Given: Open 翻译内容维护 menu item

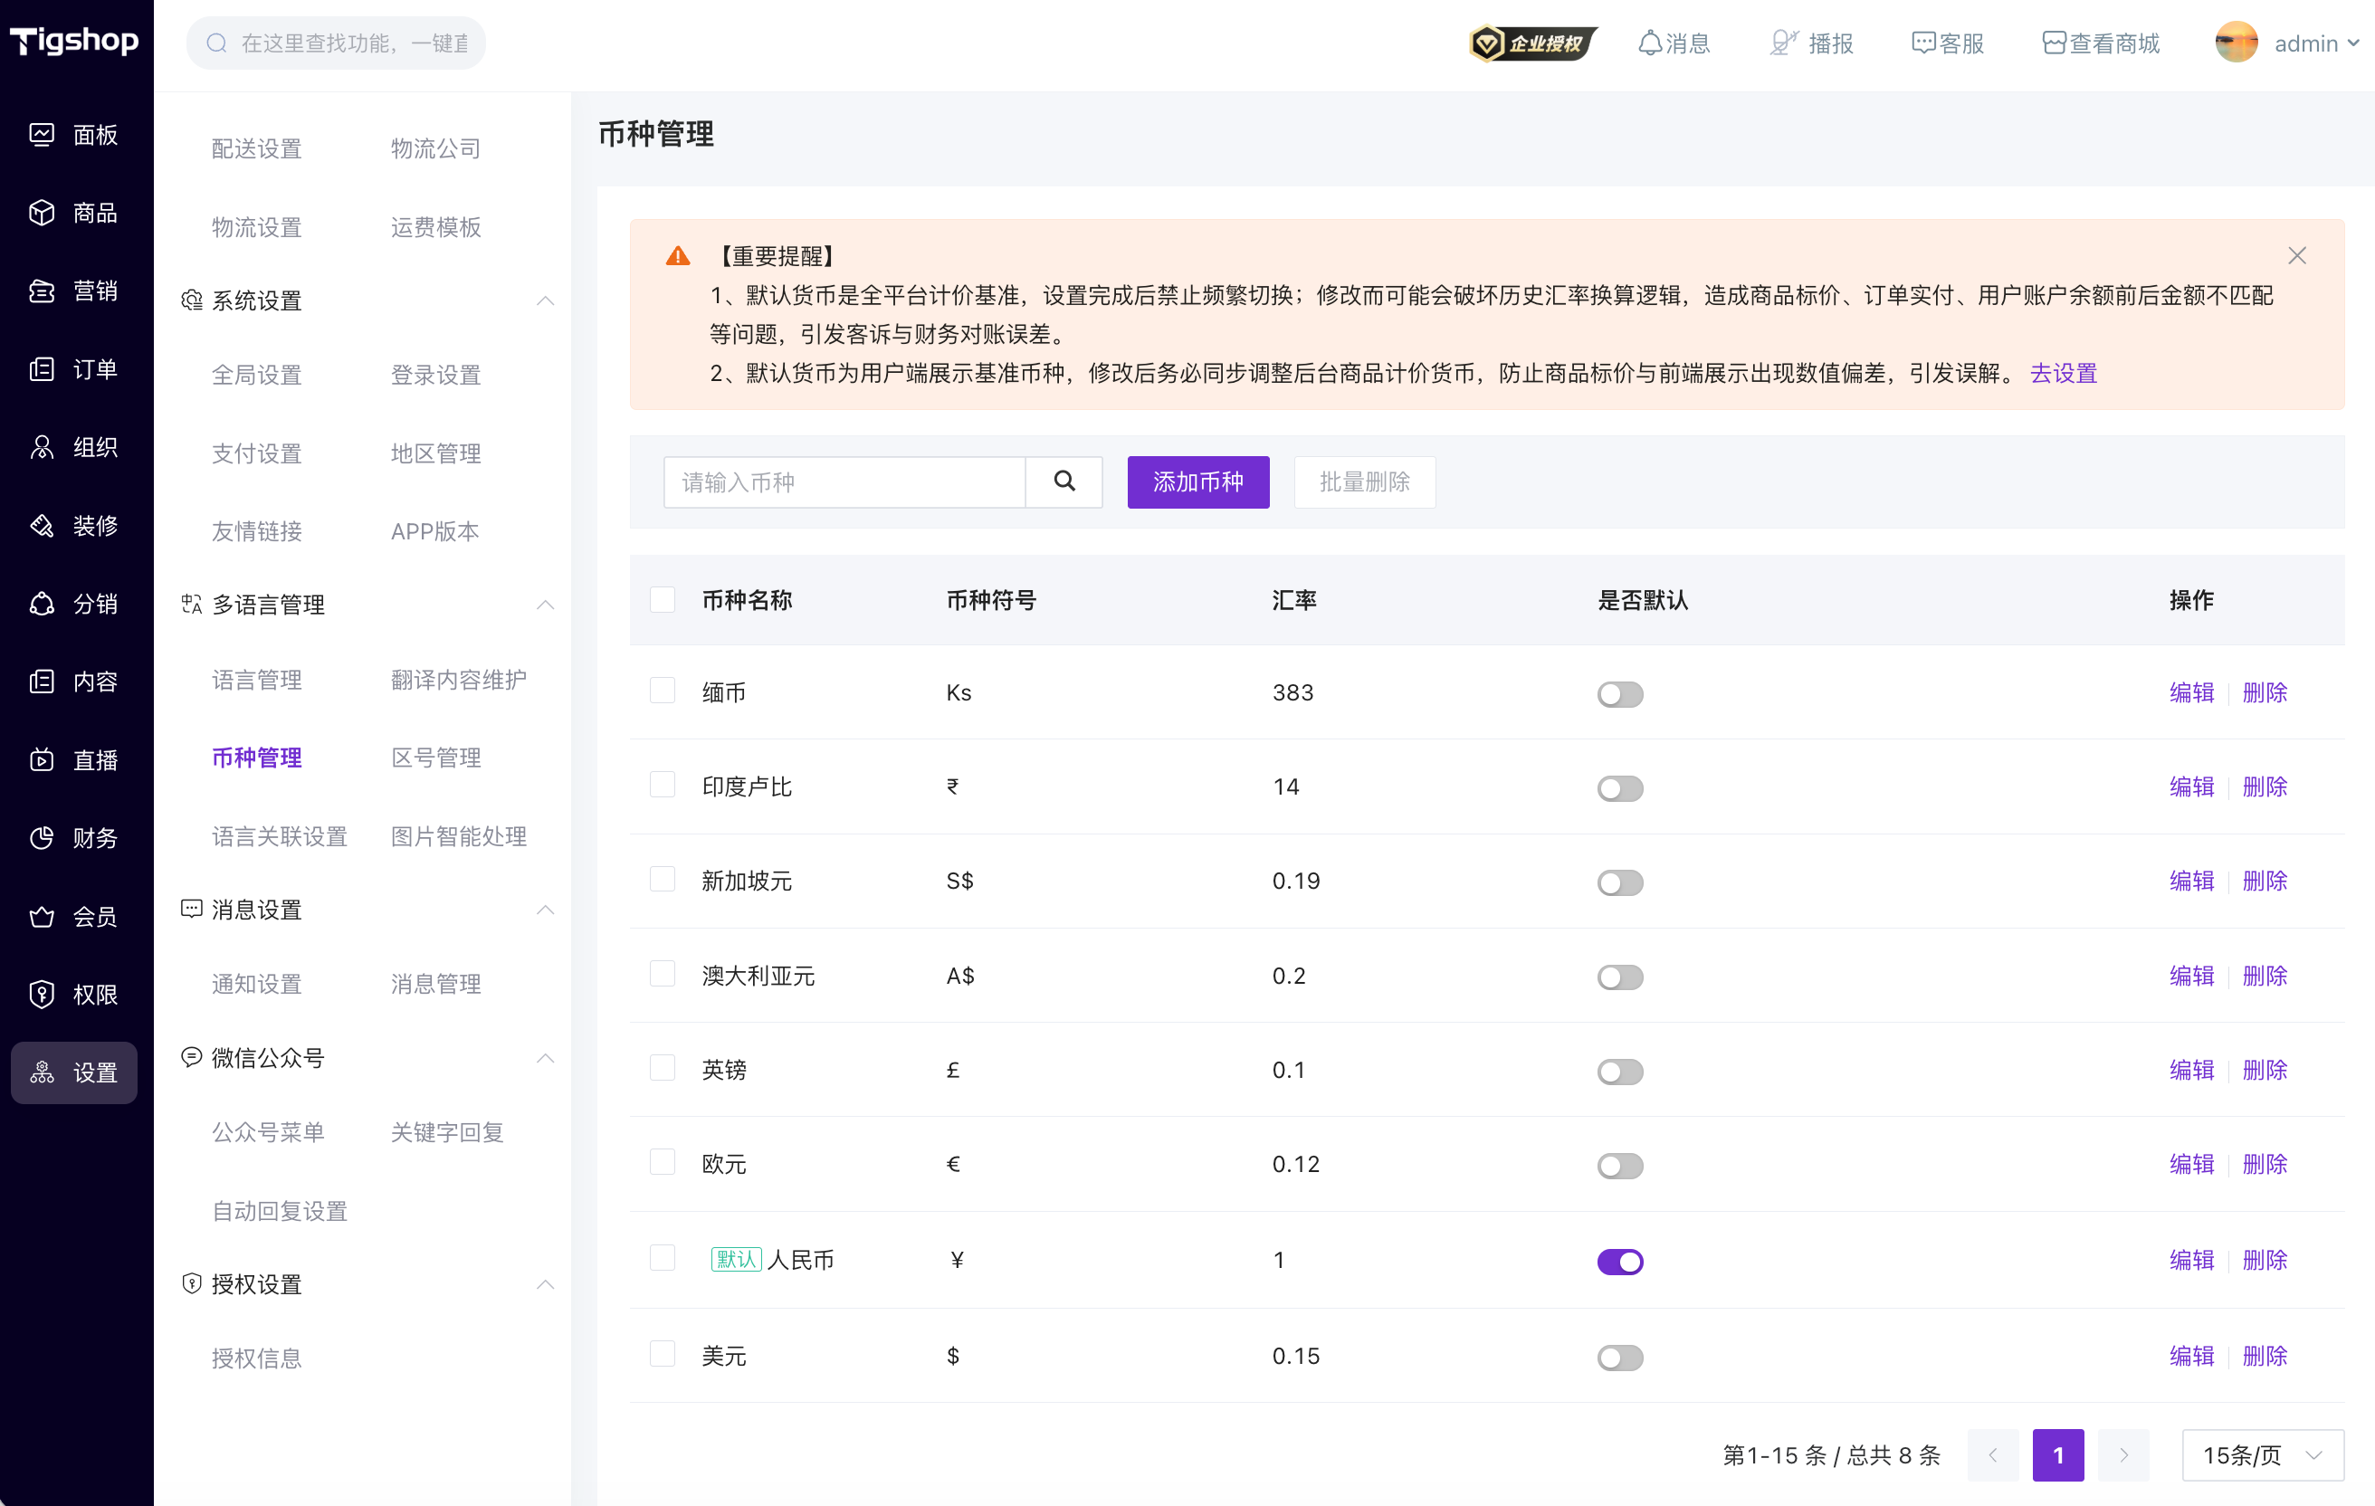Looking at the screenshot, I should point(459,680).
